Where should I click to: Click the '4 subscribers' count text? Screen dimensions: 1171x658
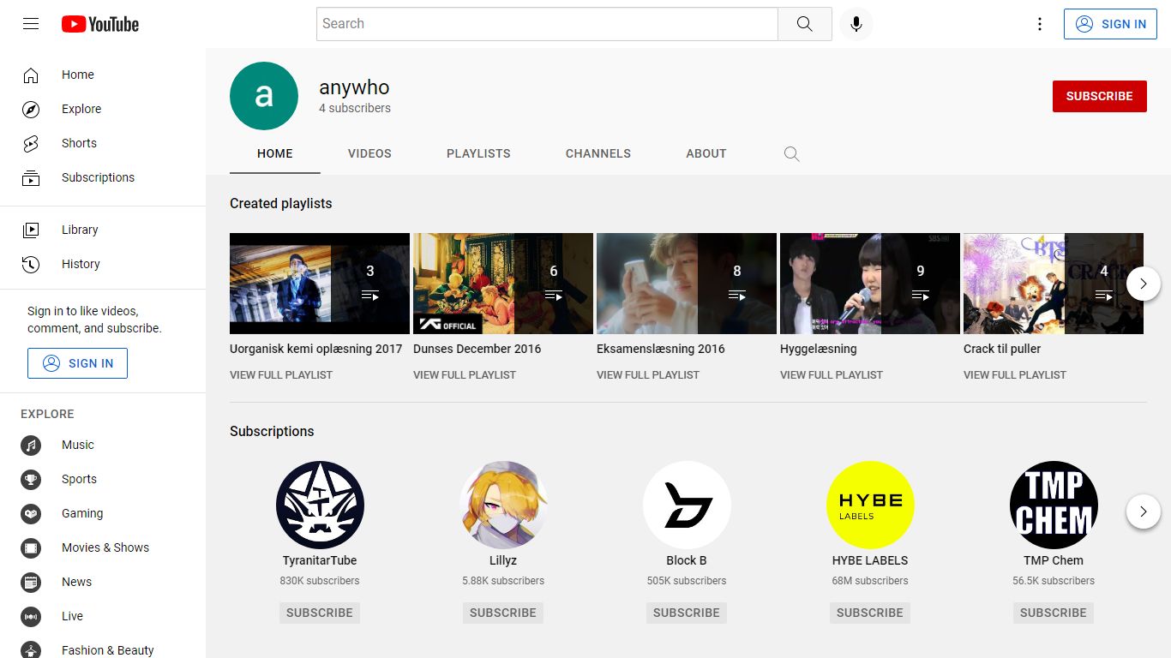[x=355, y=109]
